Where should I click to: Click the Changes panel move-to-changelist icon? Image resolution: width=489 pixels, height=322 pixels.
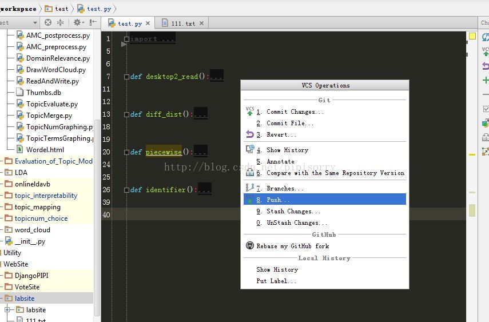point(486,123)
